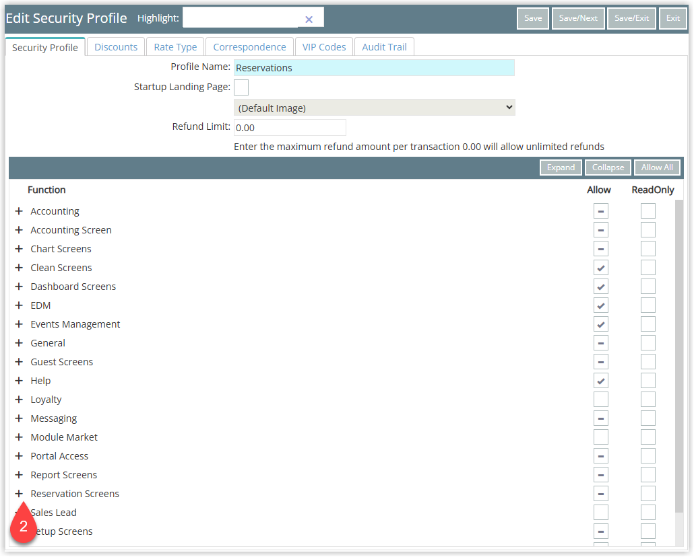Expand the Reservation Screens tree node
The height and width of the screenshot is (557, 694).
[19, 494]
